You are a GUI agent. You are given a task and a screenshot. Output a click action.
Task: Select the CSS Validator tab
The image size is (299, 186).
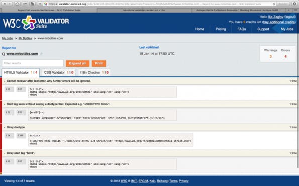[58, 73]
